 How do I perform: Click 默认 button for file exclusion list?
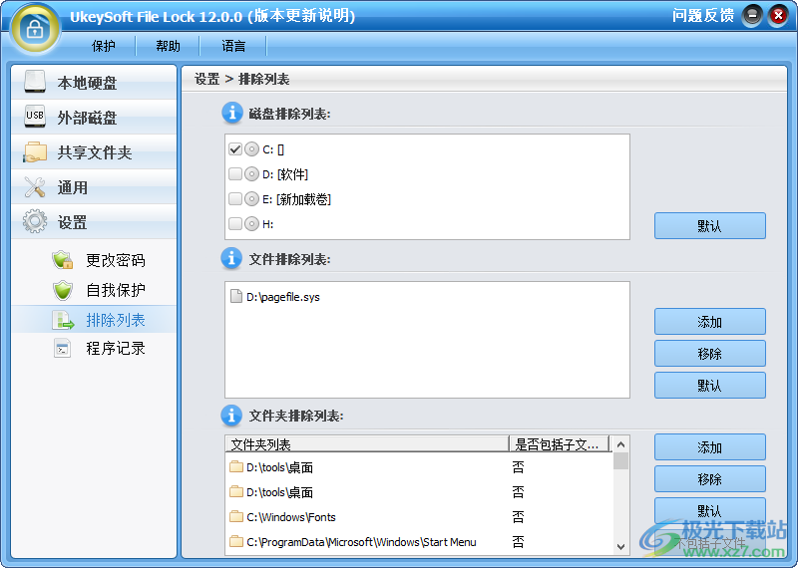pos(710,386)
